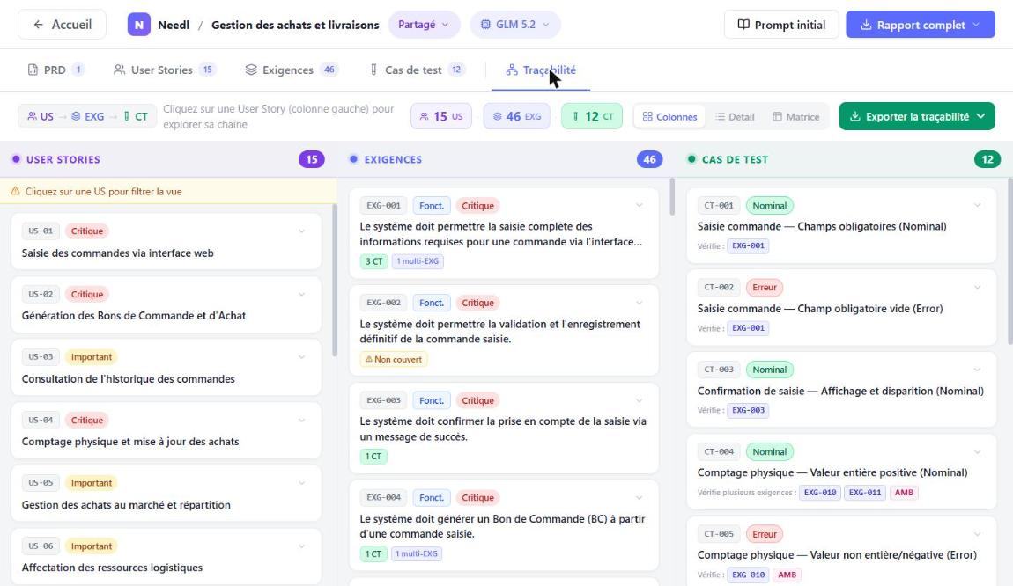The width and height of the screenshot is (1013, 586).
Task: Go back to Accueil
Action: [x=62, y=25]
